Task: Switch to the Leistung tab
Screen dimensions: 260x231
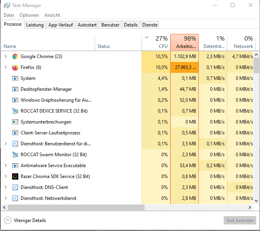Action: 35,25
